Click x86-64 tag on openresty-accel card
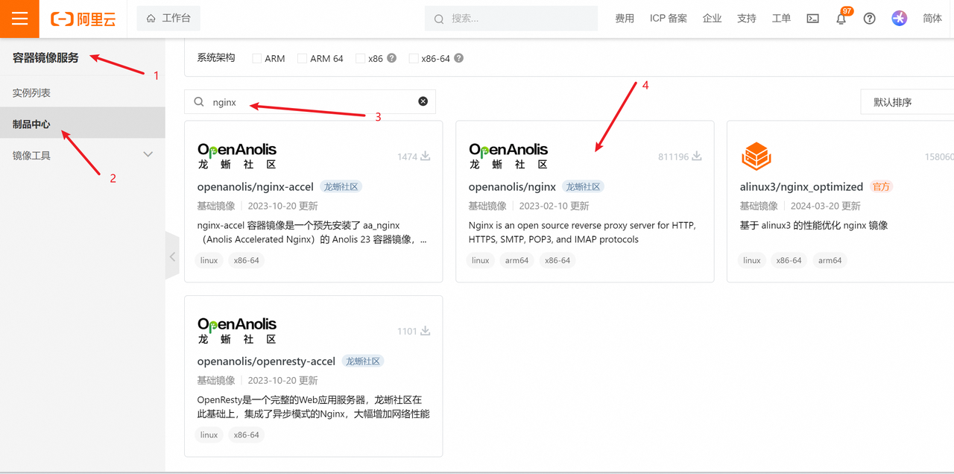This screenshot has height=474, width=954. [247, 434]
